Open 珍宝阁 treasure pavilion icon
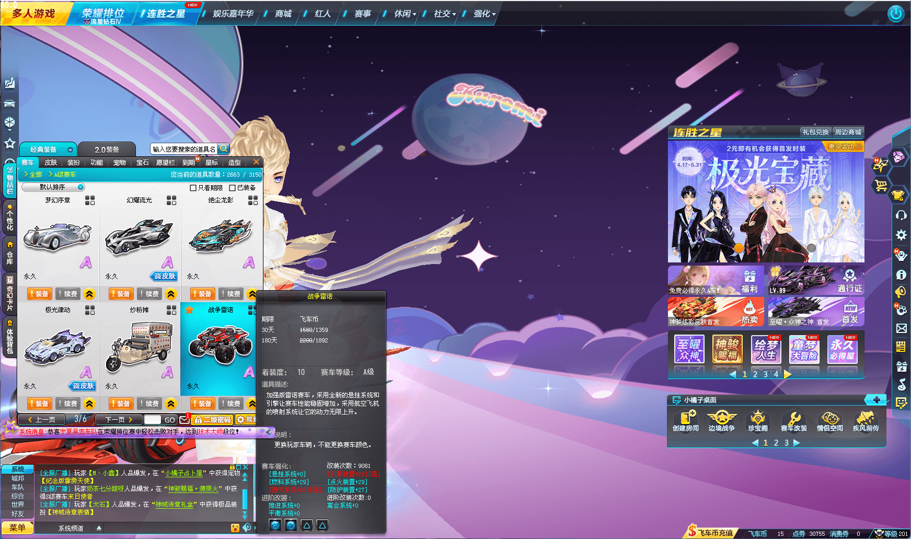 pyautogui.click(x=757, y=421)
